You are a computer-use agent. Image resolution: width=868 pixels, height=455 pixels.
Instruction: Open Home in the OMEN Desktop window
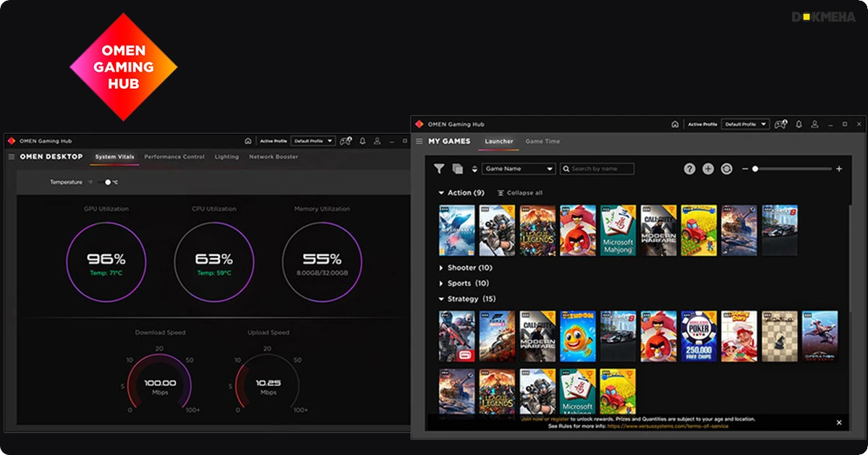[x=248, y=141]
